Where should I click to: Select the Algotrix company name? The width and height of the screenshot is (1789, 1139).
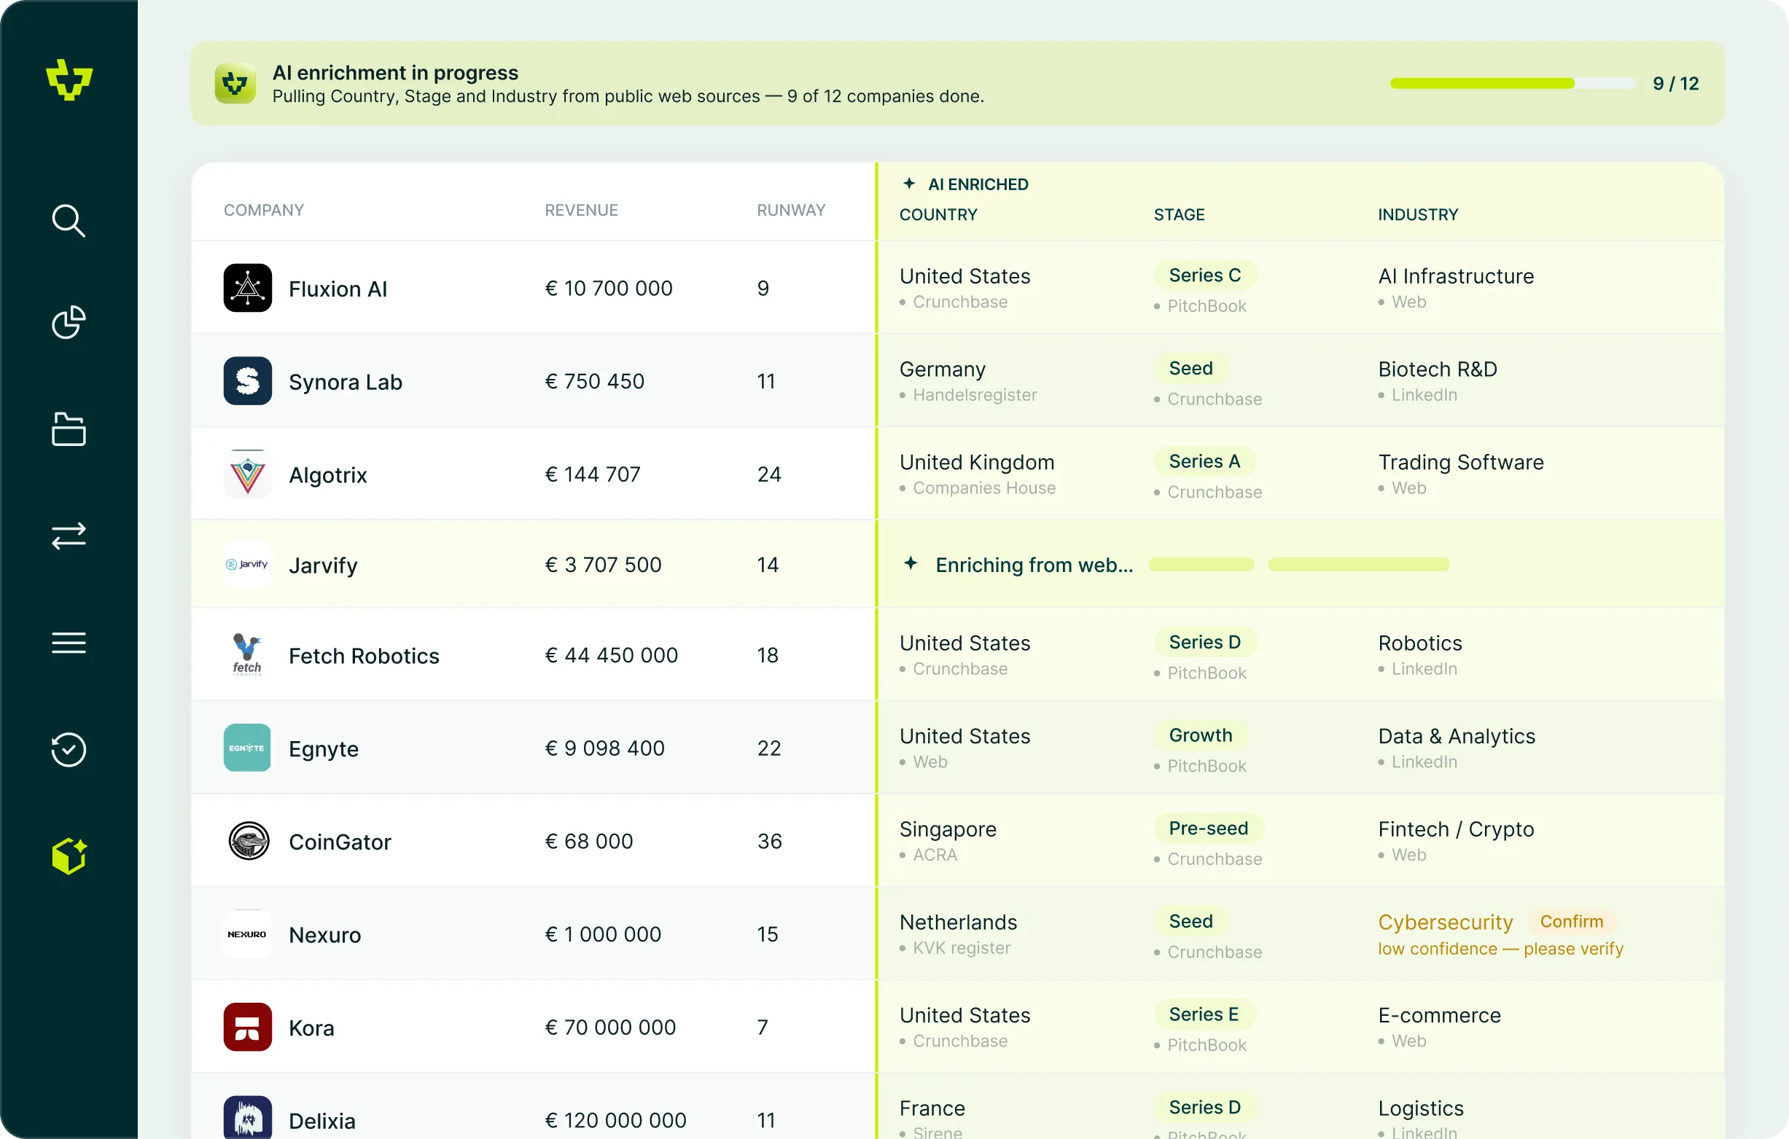tap(327, 474)
